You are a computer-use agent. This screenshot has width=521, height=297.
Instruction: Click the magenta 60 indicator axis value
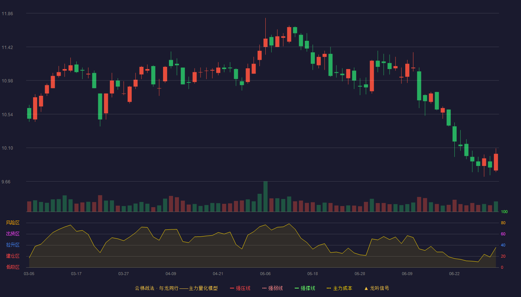(503, 234)
